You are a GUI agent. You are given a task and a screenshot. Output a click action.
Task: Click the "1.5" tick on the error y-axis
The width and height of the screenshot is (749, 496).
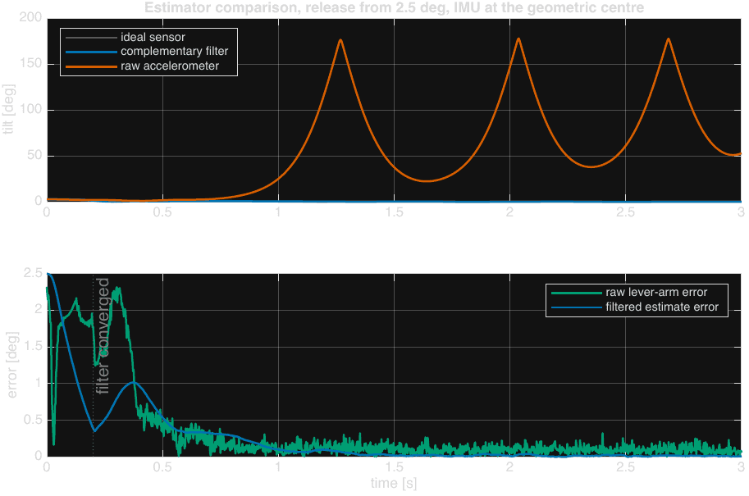click(33, 346)
